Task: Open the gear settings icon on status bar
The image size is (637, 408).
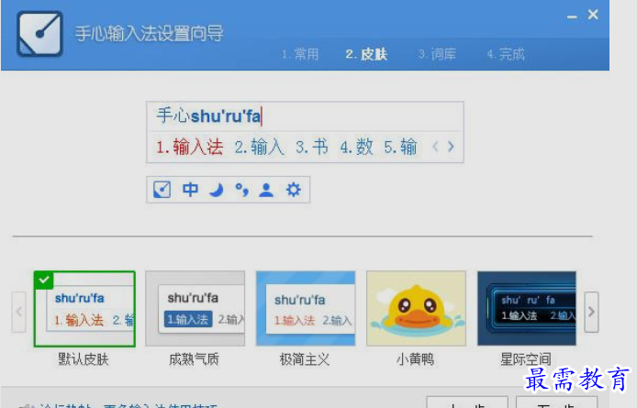Action: [294, 190]
